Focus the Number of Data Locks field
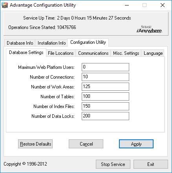Viewport: 172px width, 173px height. click(x=105, y=116)
